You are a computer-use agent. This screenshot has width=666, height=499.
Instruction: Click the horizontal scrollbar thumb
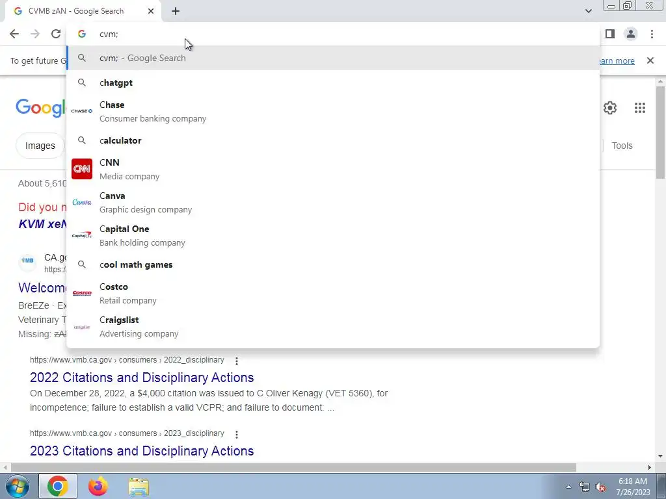293,468
